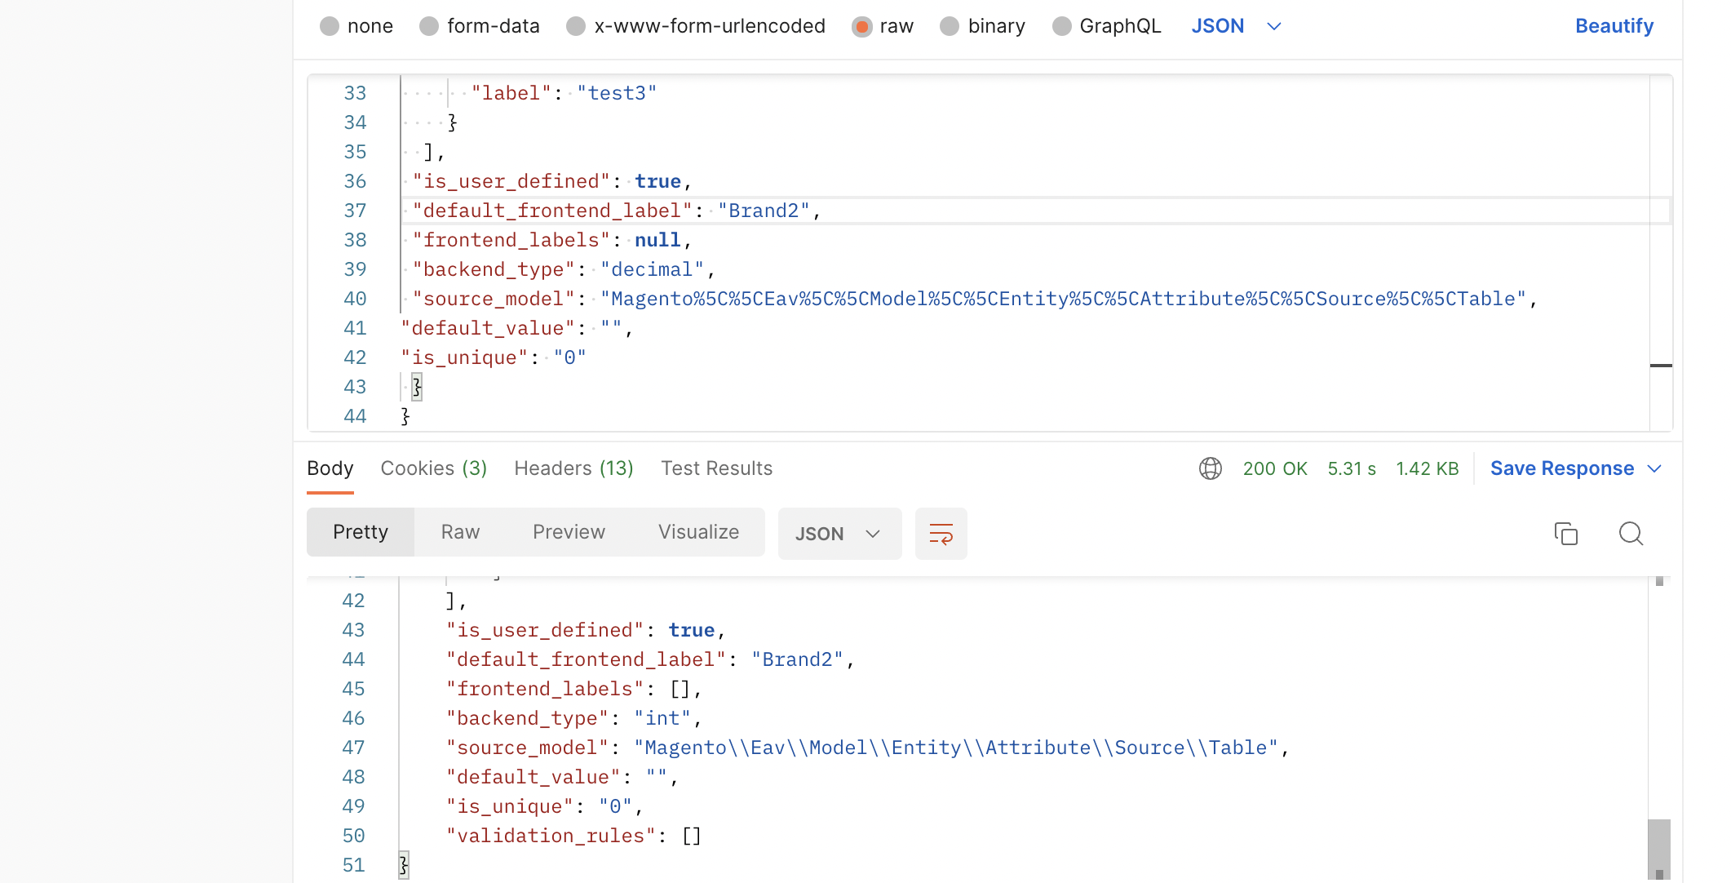
Task: Click the closing bracket on response line 42
Action: pos(450,601)
